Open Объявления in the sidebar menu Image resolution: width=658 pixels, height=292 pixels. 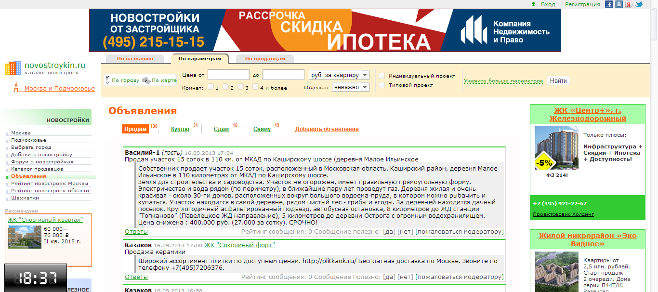click(29, 176)
